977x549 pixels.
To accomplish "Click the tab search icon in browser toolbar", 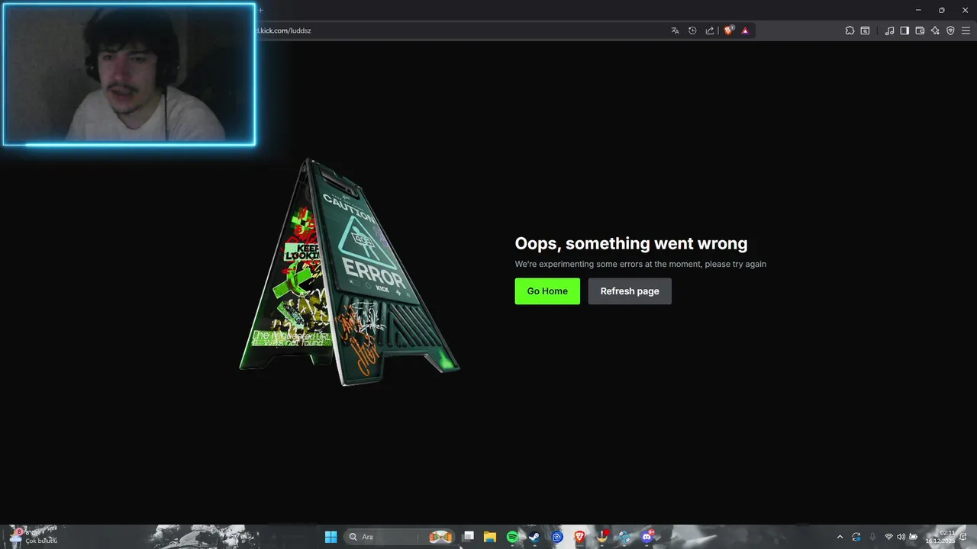I will [865, 30].
